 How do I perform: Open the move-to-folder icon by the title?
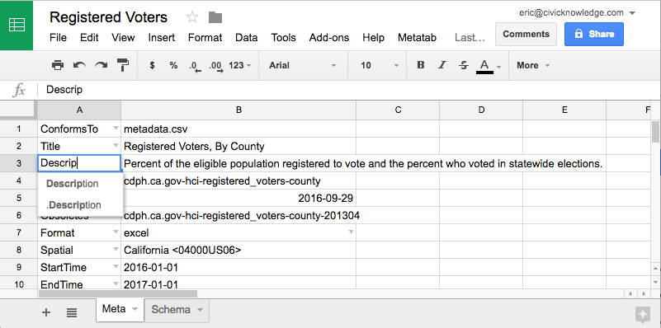coord(215,17)
